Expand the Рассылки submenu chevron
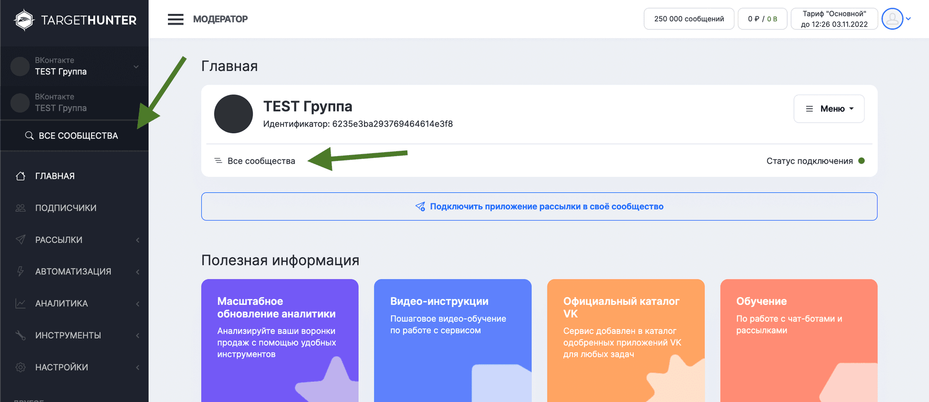 [137, 240]
